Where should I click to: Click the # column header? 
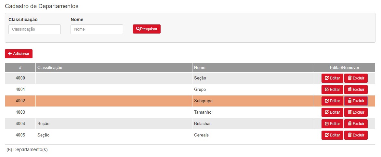pos(20,68)
